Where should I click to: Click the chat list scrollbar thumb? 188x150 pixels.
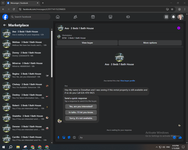[x=52, y=54]
